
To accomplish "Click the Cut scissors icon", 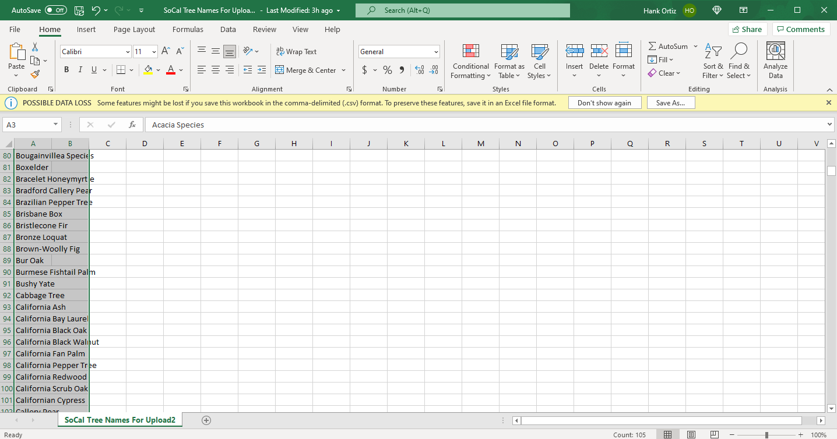I will click(x=35, y=47).
